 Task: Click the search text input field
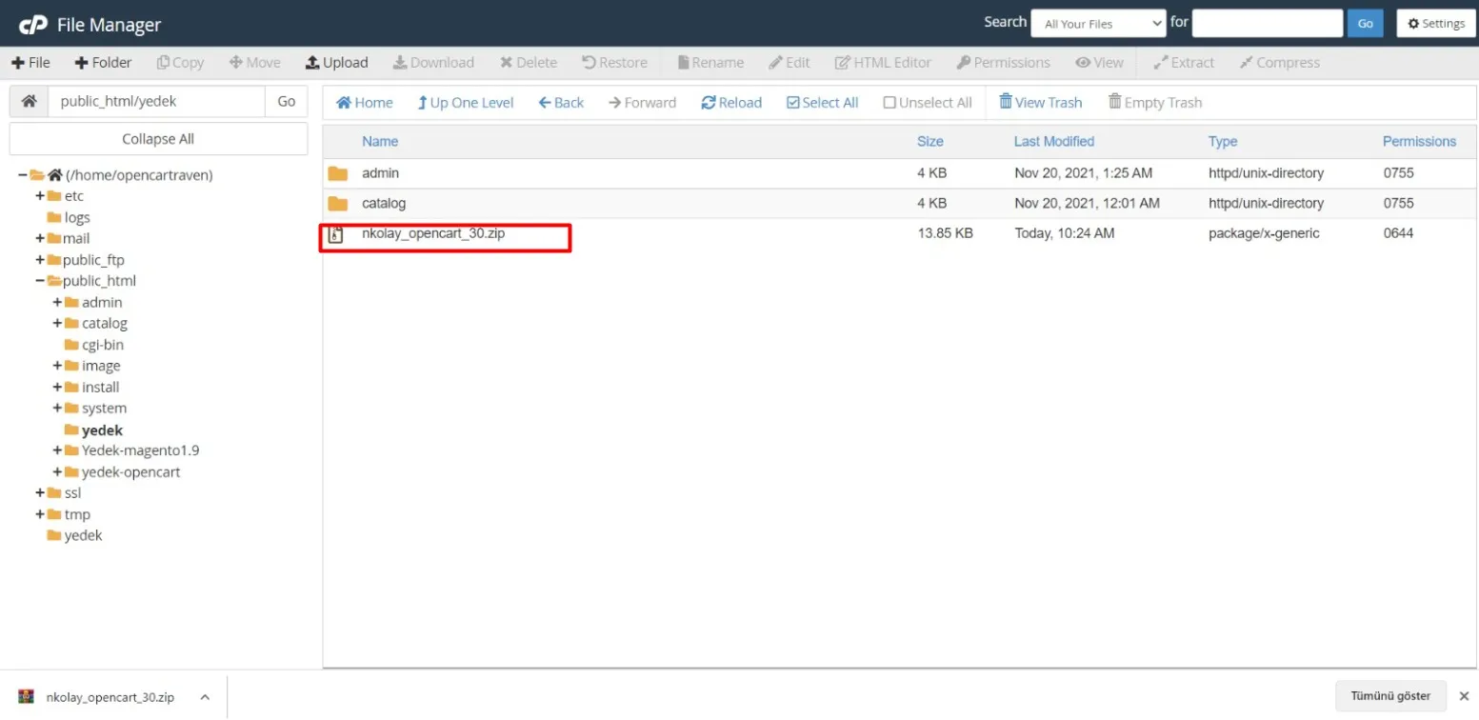click(x=1267, y=24)
